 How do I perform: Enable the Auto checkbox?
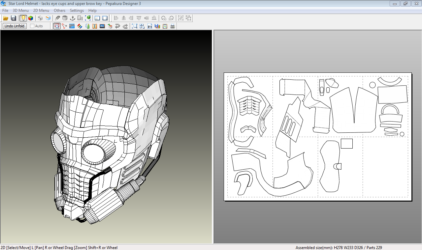(x=32, y=26)
